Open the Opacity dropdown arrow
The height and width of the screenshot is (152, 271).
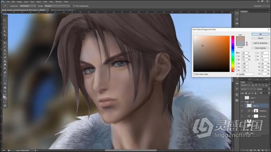269,89
